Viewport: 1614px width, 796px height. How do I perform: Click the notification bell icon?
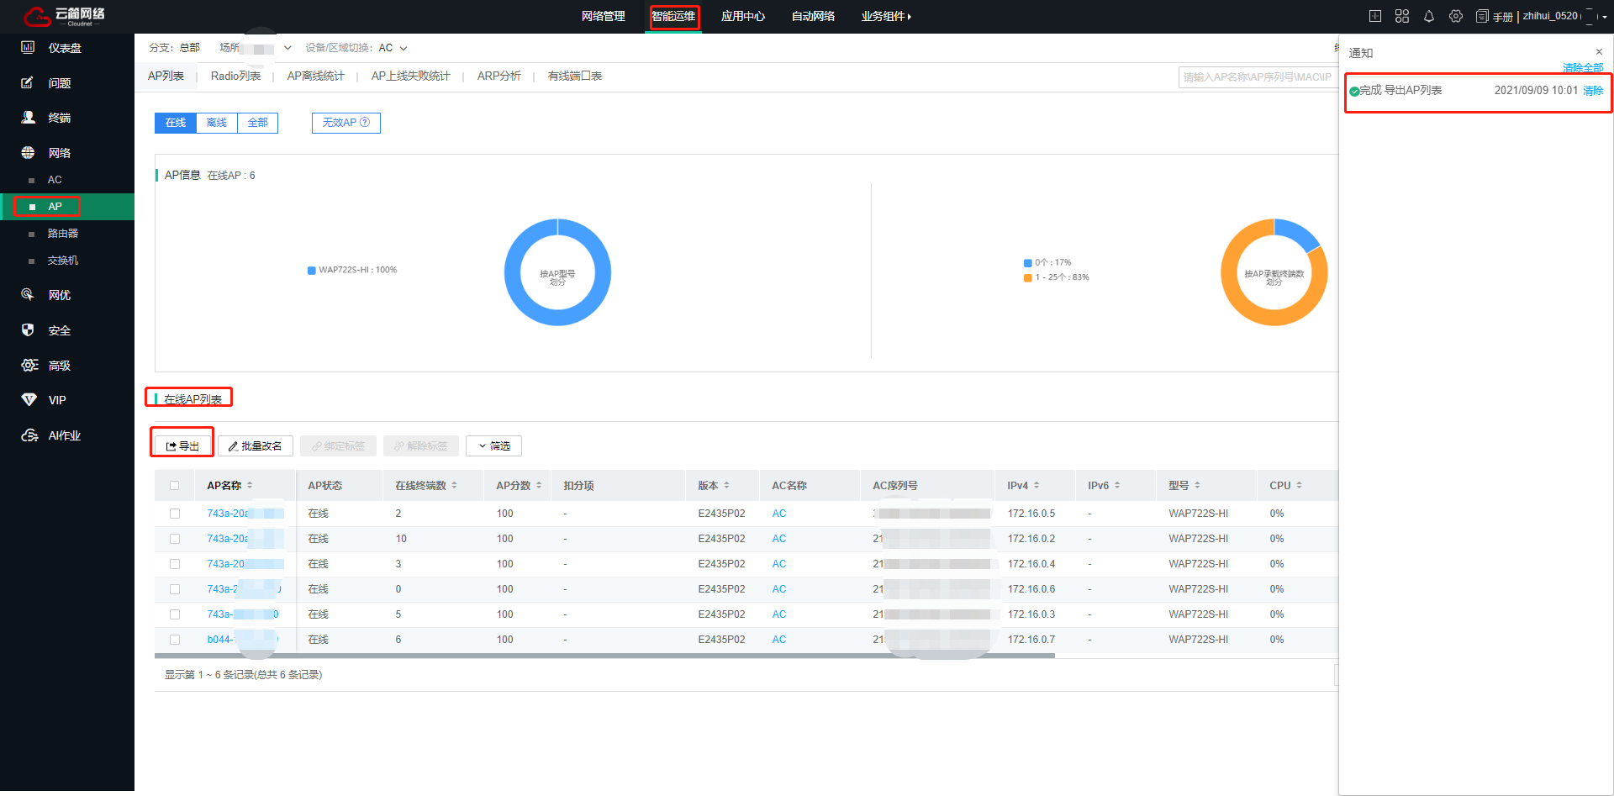(1428, 16)
